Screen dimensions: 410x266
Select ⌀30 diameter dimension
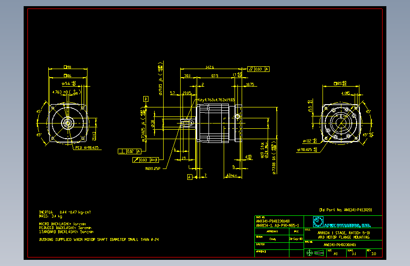click(153, 124)
